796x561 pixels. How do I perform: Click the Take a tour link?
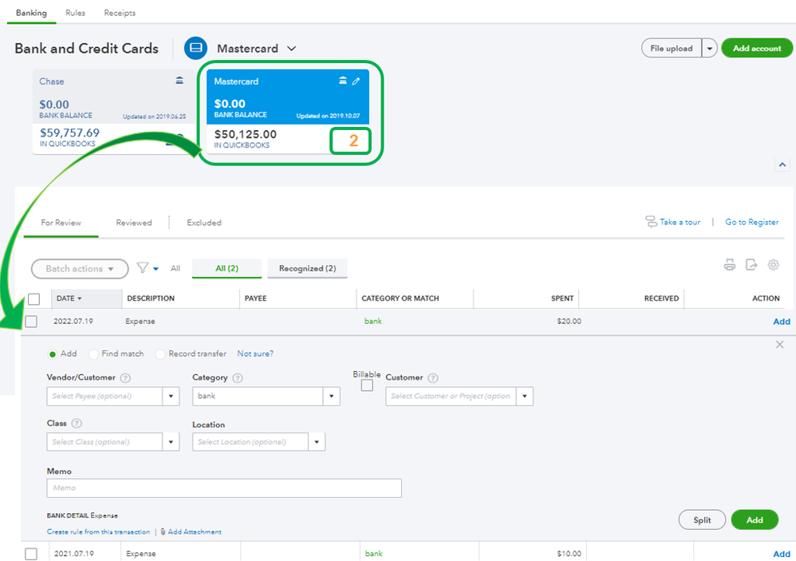[x=680, y=222]
